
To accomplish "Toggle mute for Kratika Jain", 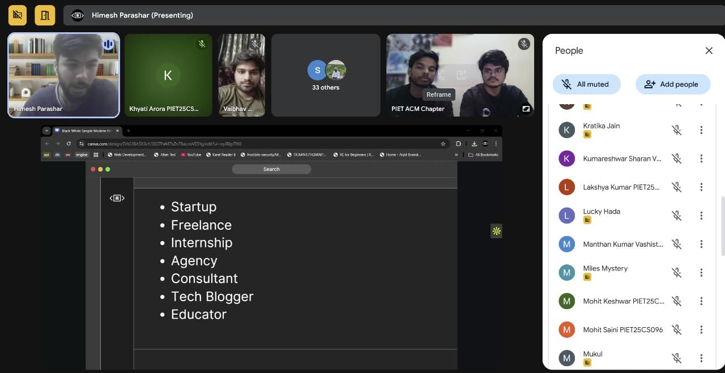I will tap(676, 130).
